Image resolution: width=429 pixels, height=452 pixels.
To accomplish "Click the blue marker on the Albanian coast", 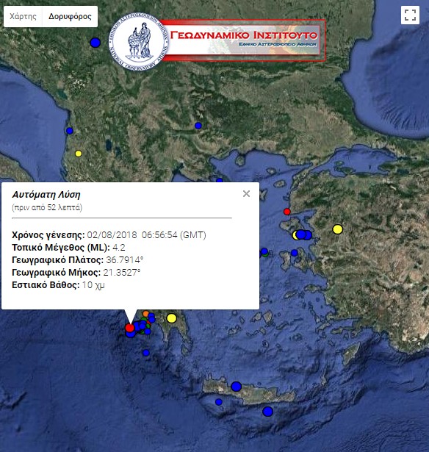I will pos(70,131).
